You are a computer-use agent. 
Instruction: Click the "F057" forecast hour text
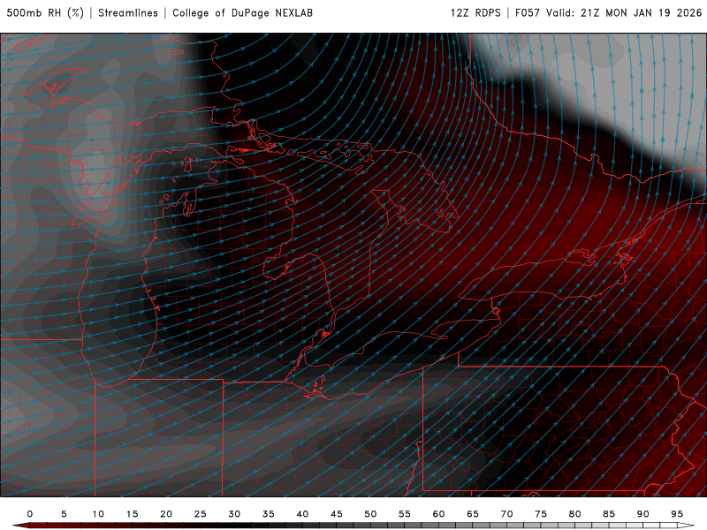(x=528, y=13)
